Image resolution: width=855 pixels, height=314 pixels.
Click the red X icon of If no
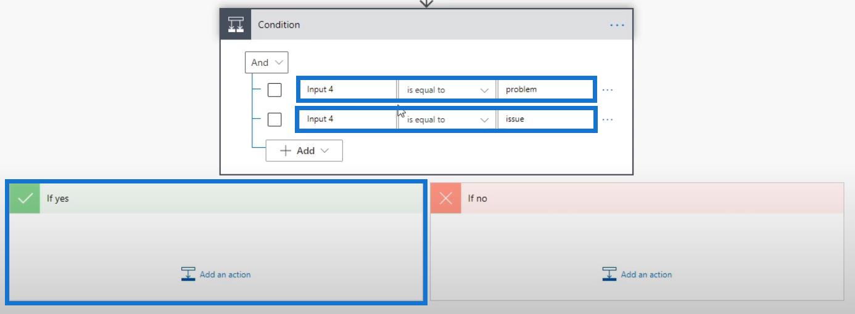click(446, 198)
